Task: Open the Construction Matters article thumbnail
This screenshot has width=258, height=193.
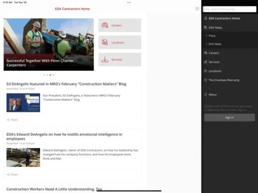Action: [23, 103]
